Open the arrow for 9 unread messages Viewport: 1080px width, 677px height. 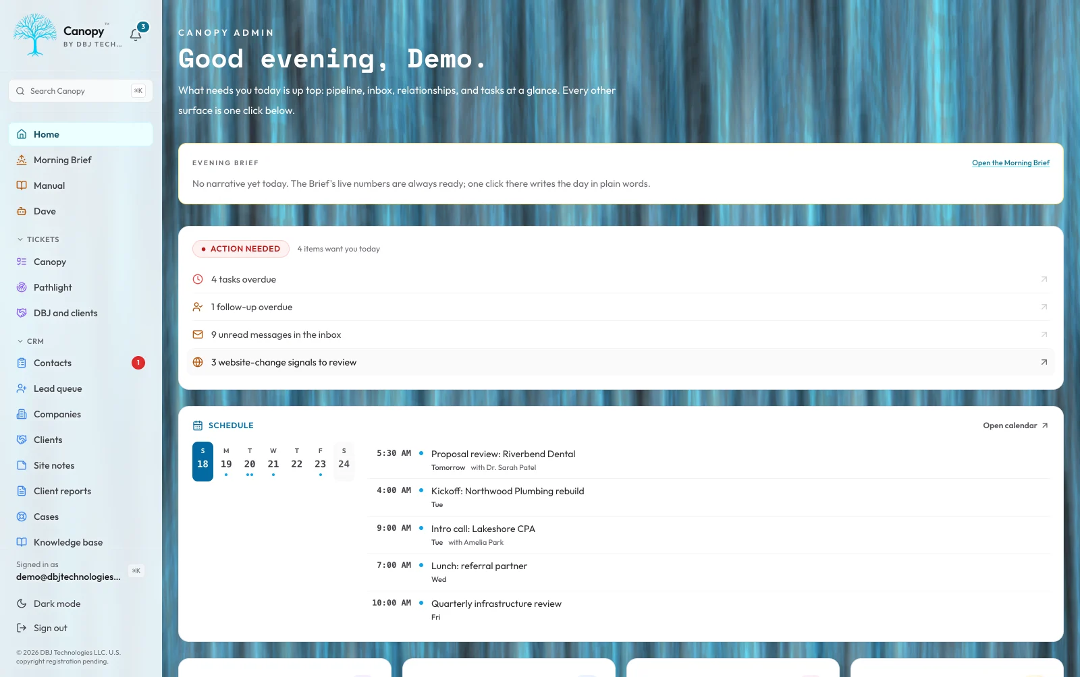(1044, 334)
